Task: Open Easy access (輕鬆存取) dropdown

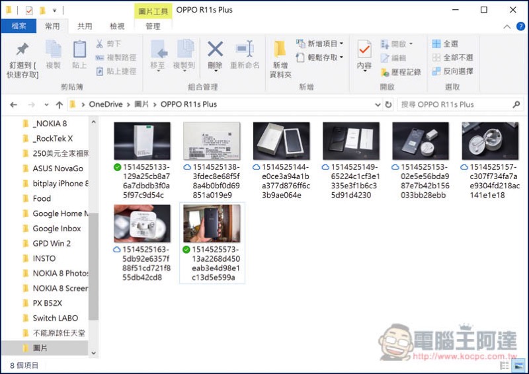Action: [319, 57]
